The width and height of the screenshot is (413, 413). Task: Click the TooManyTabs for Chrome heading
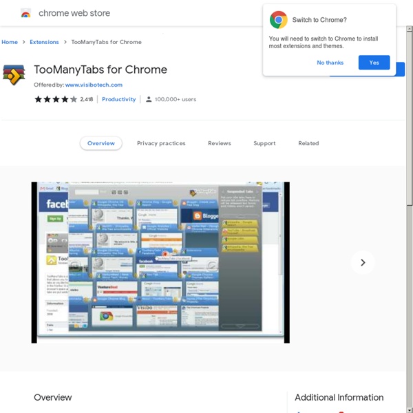(x=100, y=70)
